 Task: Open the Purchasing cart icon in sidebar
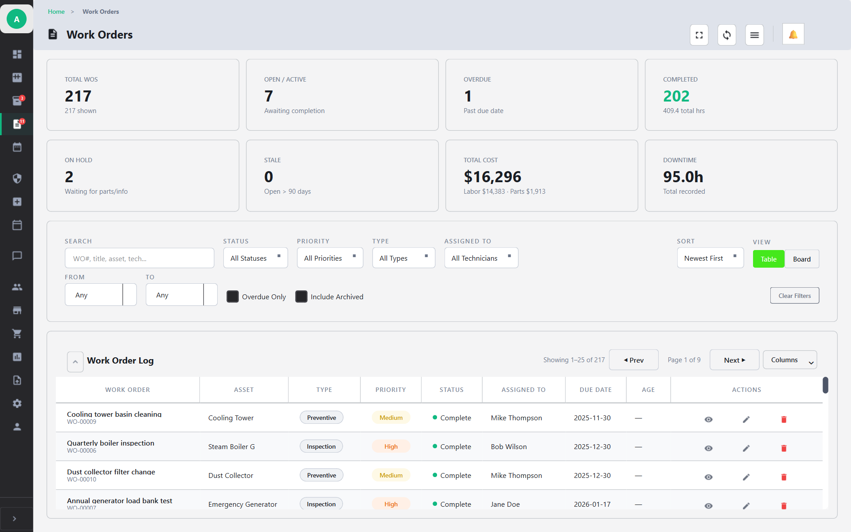tap(17, 333)
